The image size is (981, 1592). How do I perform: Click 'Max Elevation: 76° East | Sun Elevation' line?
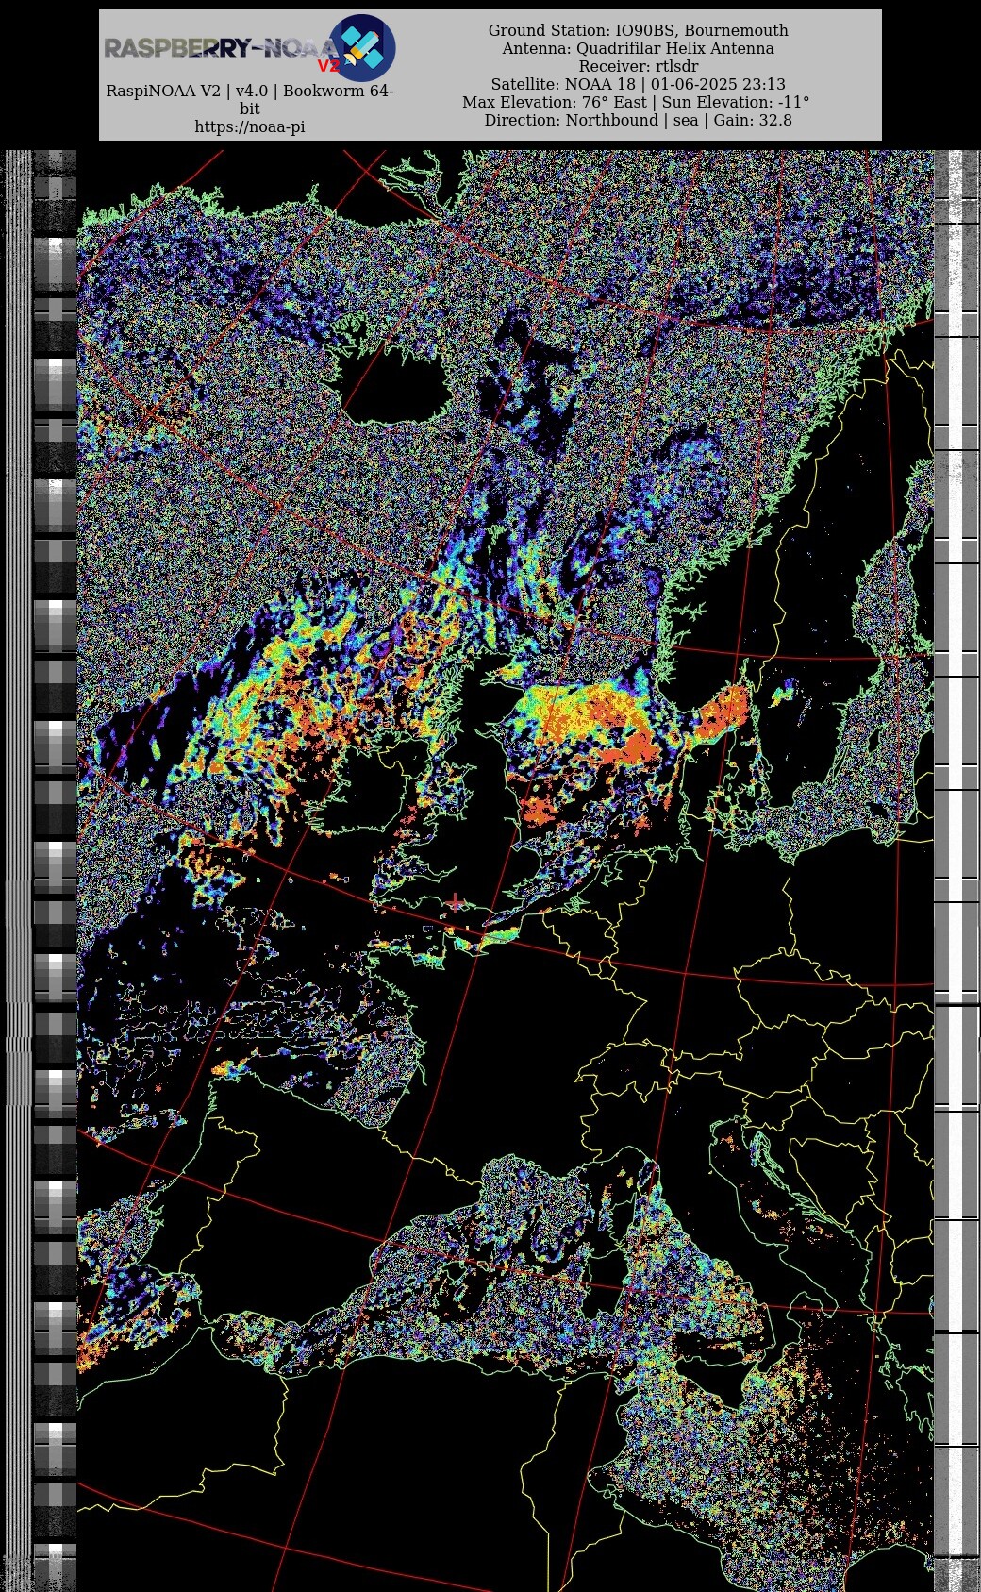636,102
